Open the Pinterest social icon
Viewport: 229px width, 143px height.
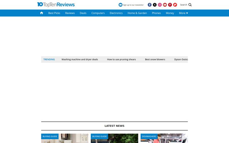click(170, 5)
